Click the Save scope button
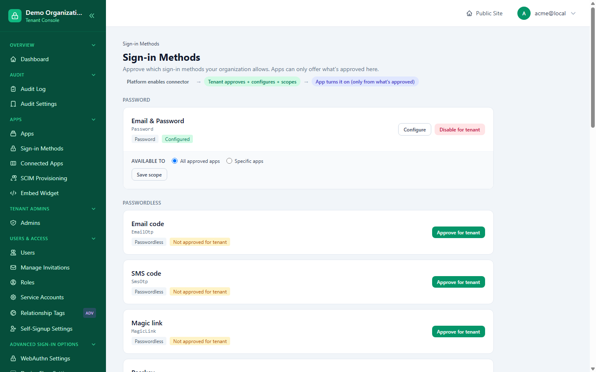 coord(149,174)
